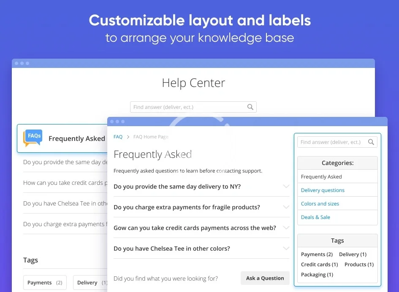Click the sidebar search magnifier icon
Image resolution: width=399 pixels, height=292 pixels.
[371, 142]
